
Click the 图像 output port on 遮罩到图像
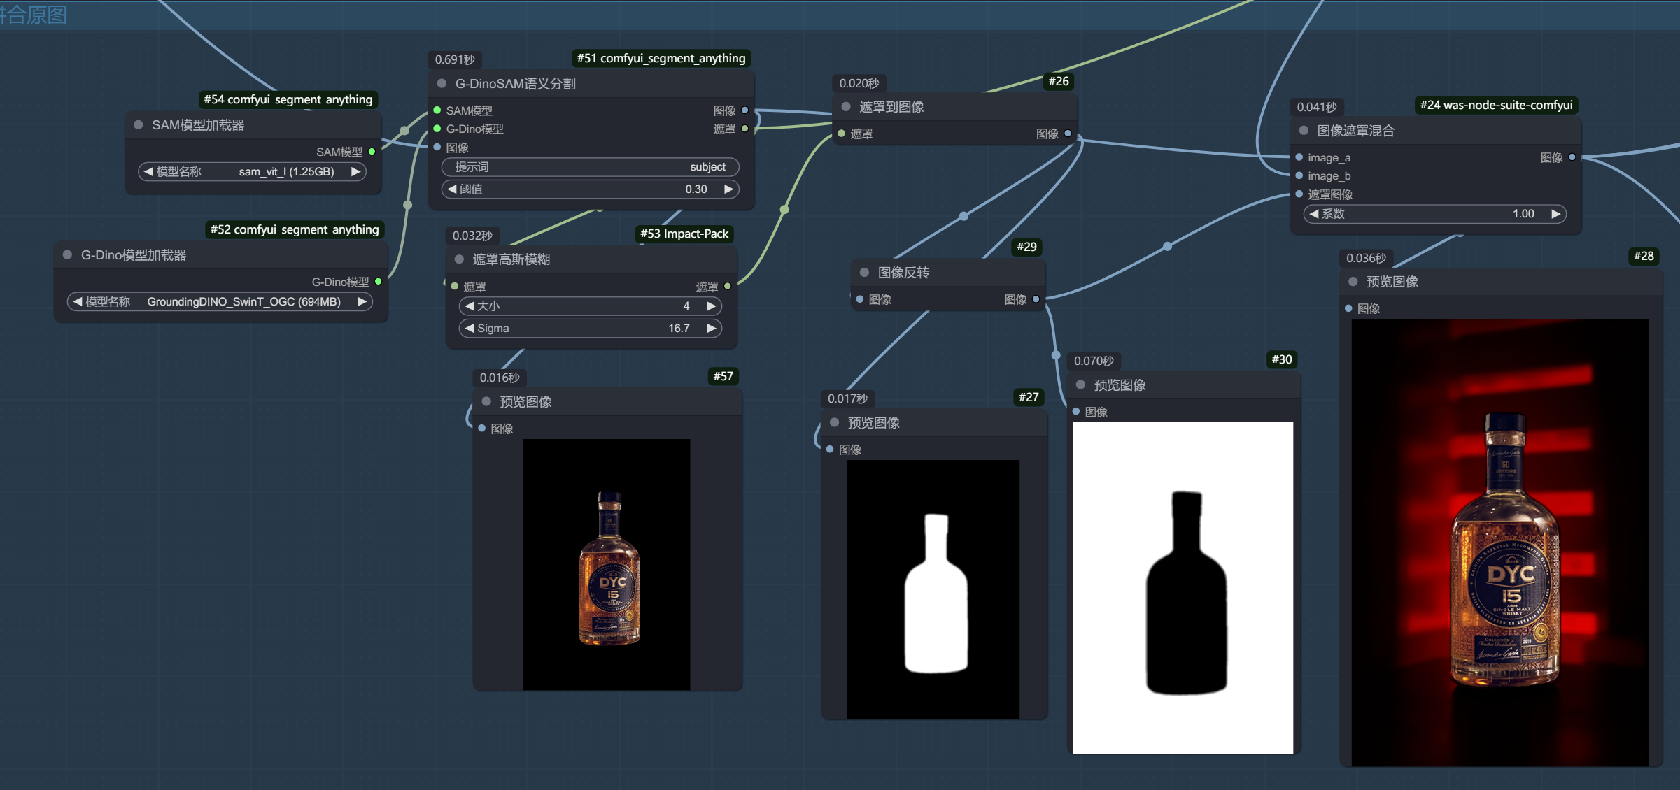tap(1068, 134)
